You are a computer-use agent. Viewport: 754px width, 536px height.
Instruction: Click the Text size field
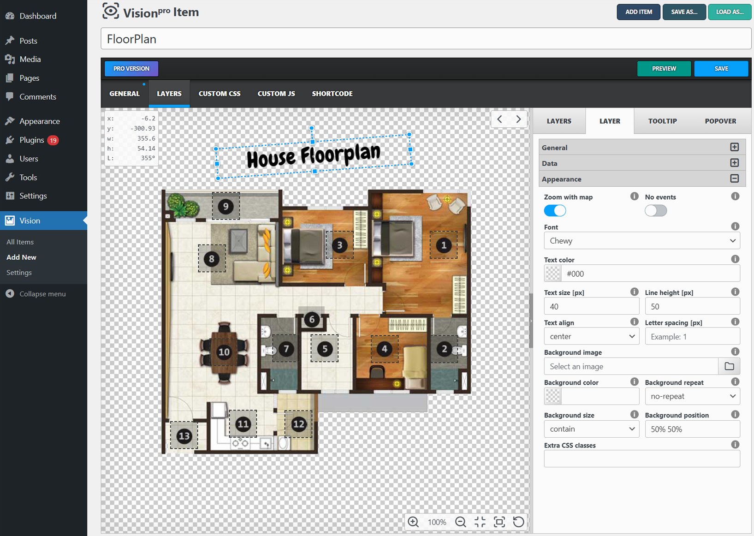[x=592, y=306]
